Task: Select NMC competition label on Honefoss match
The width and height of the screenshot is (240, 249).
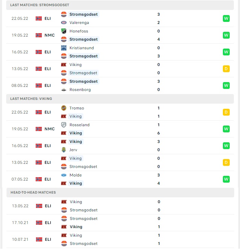Action: pyautogui.click(x=50, y=35)
